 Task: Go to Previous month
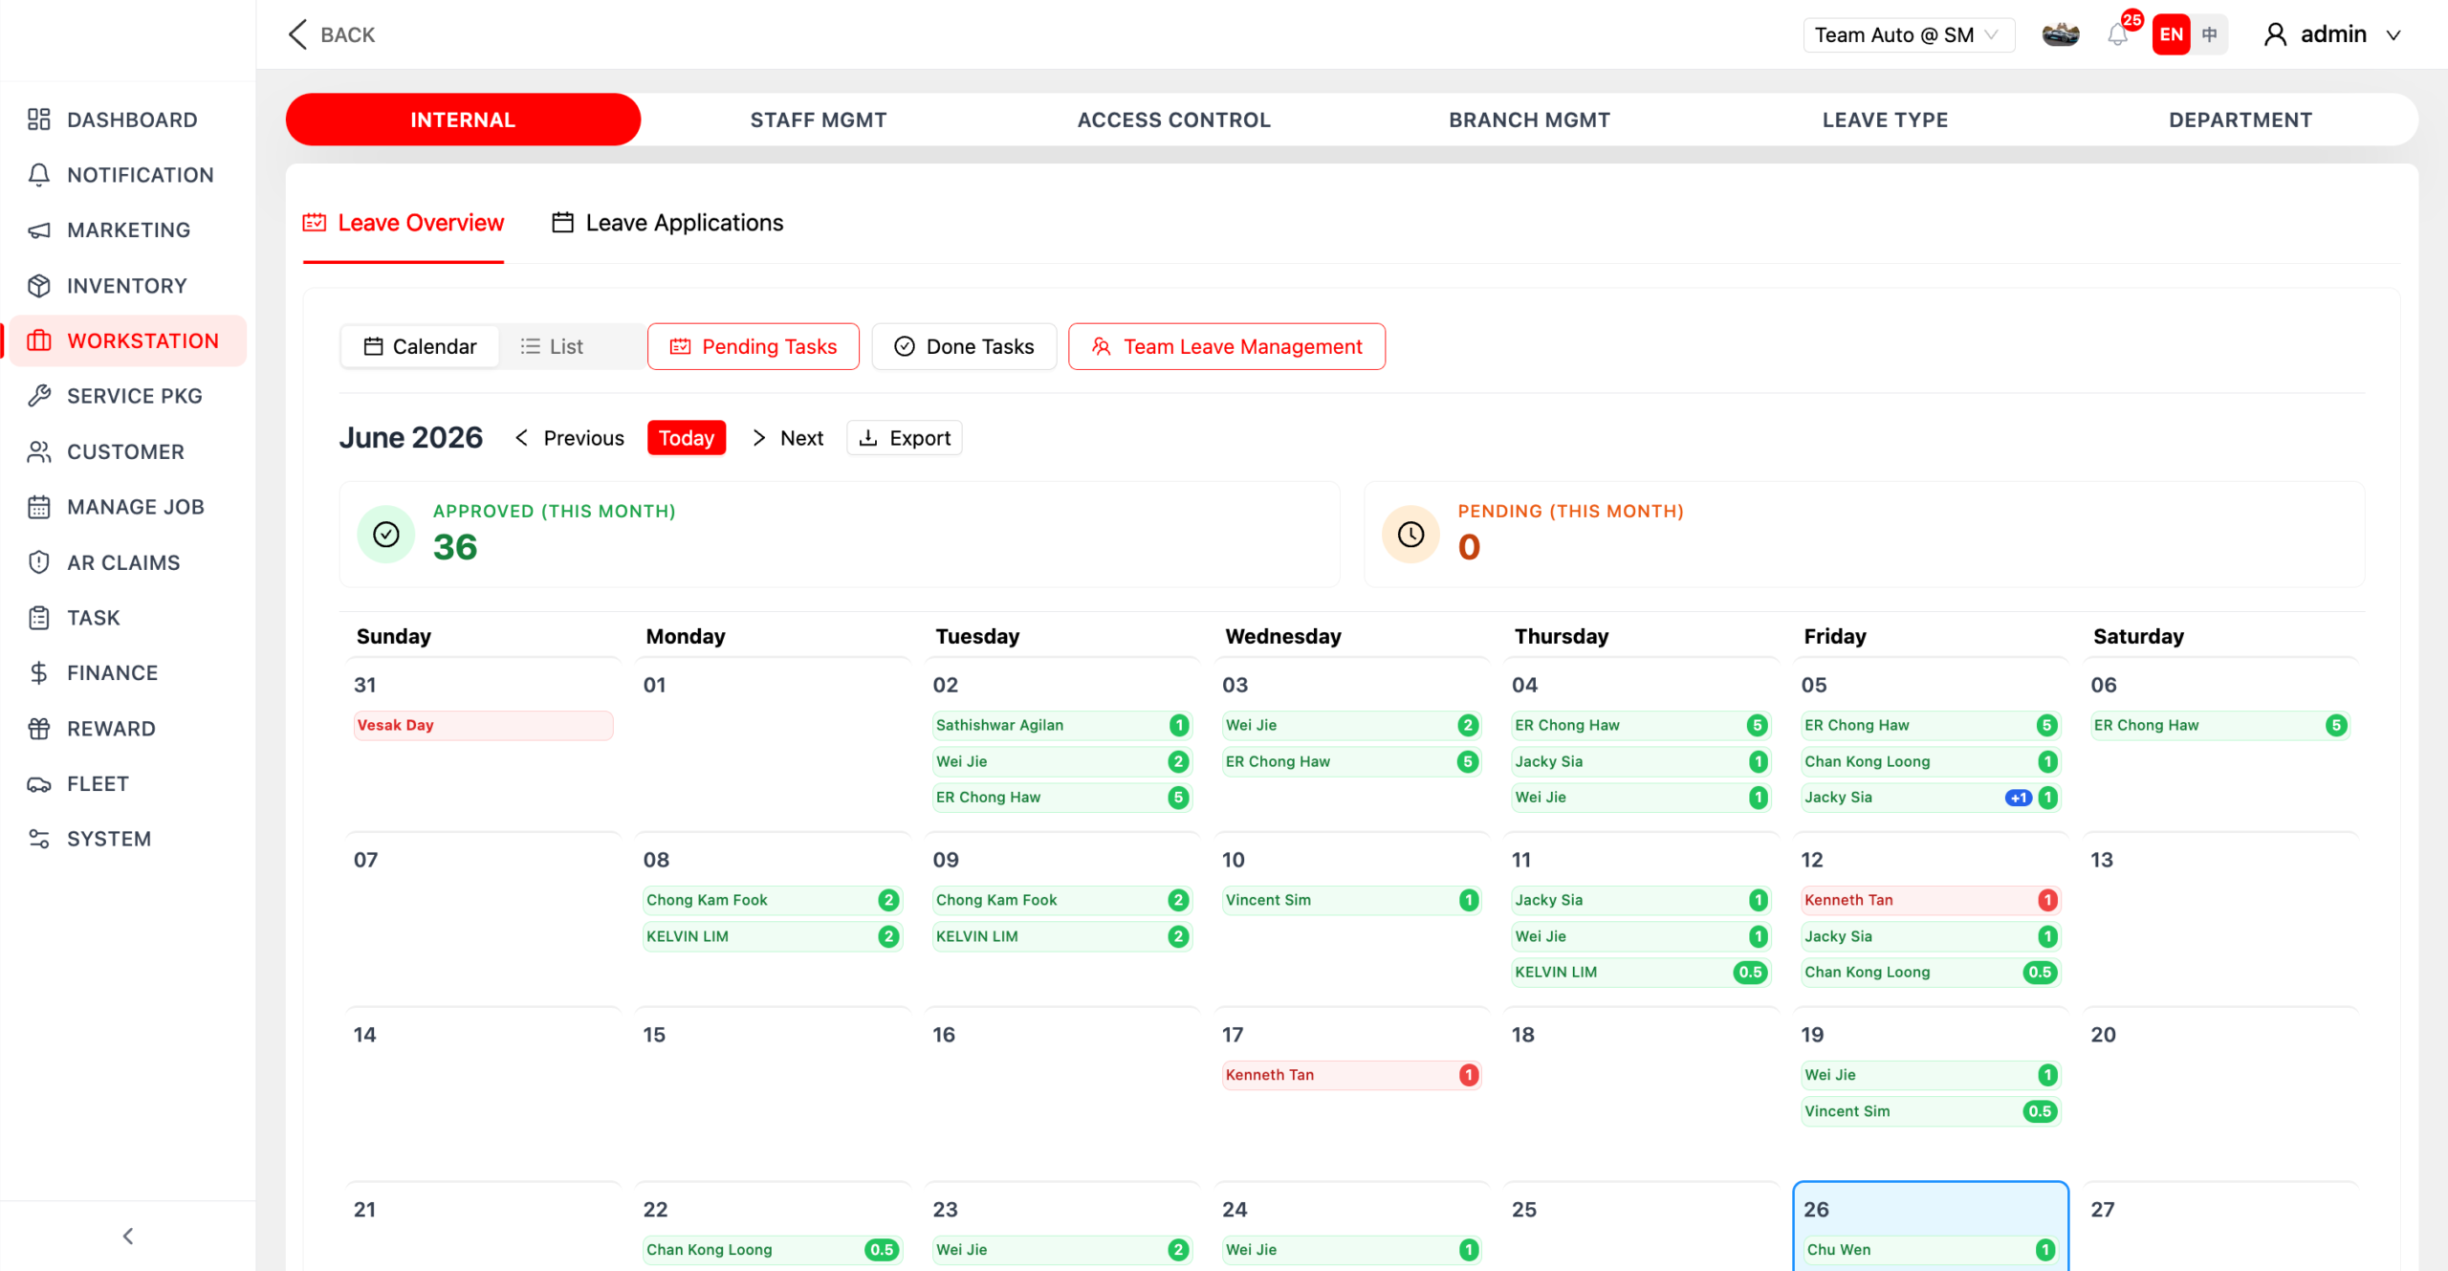(x=570, y=438)
